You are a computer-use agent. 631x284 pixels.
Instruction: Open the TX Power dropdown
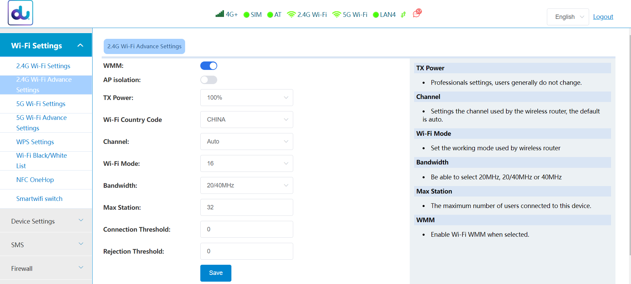247,98
